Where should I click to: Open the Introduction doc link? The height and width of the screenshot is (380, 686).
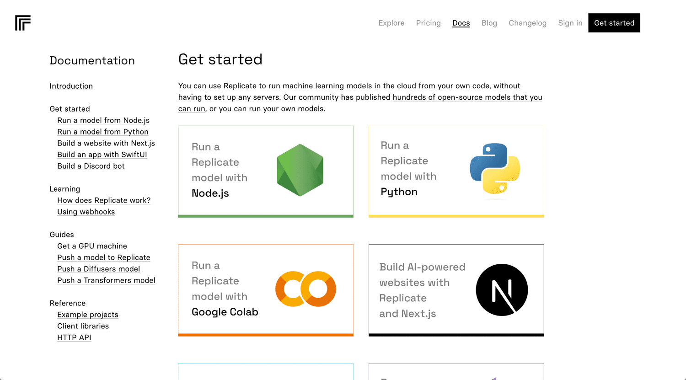click(x=71, y=86)
